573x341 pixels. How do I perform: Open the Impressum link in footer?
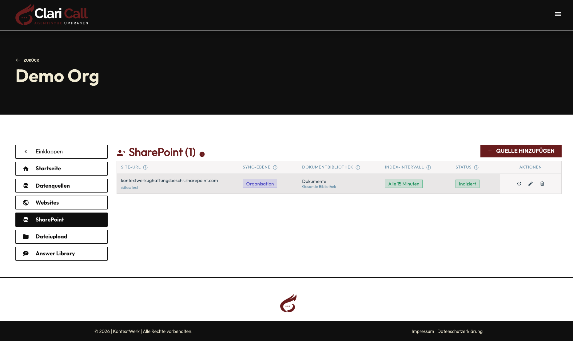423,331
